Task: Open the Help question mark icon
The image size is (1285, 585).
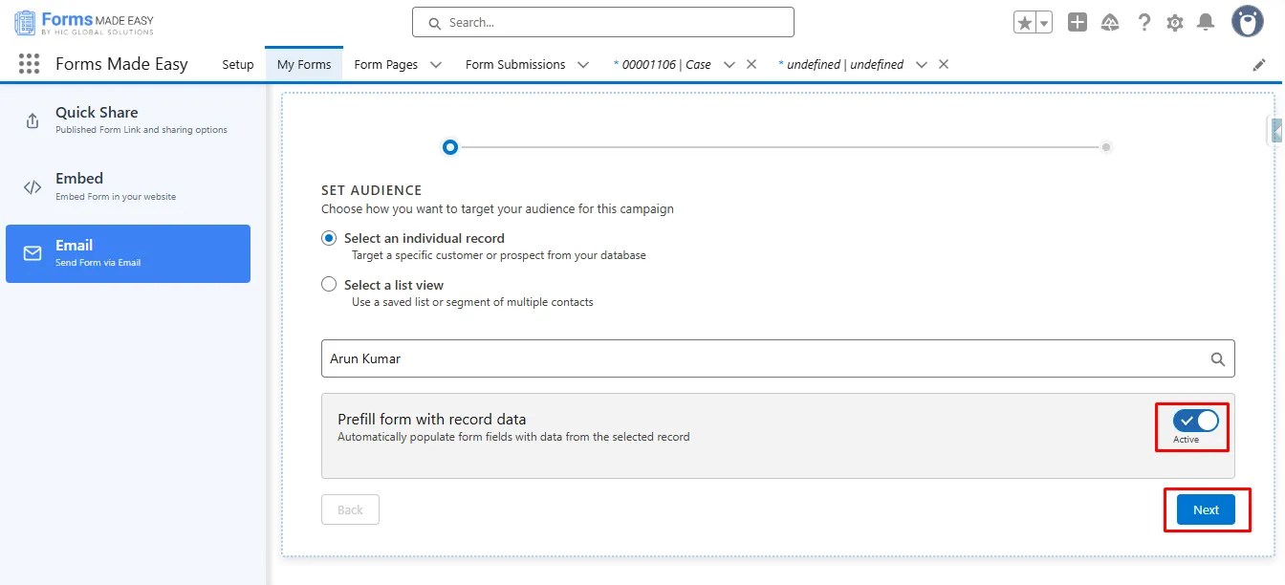Action: (1143, 23)
